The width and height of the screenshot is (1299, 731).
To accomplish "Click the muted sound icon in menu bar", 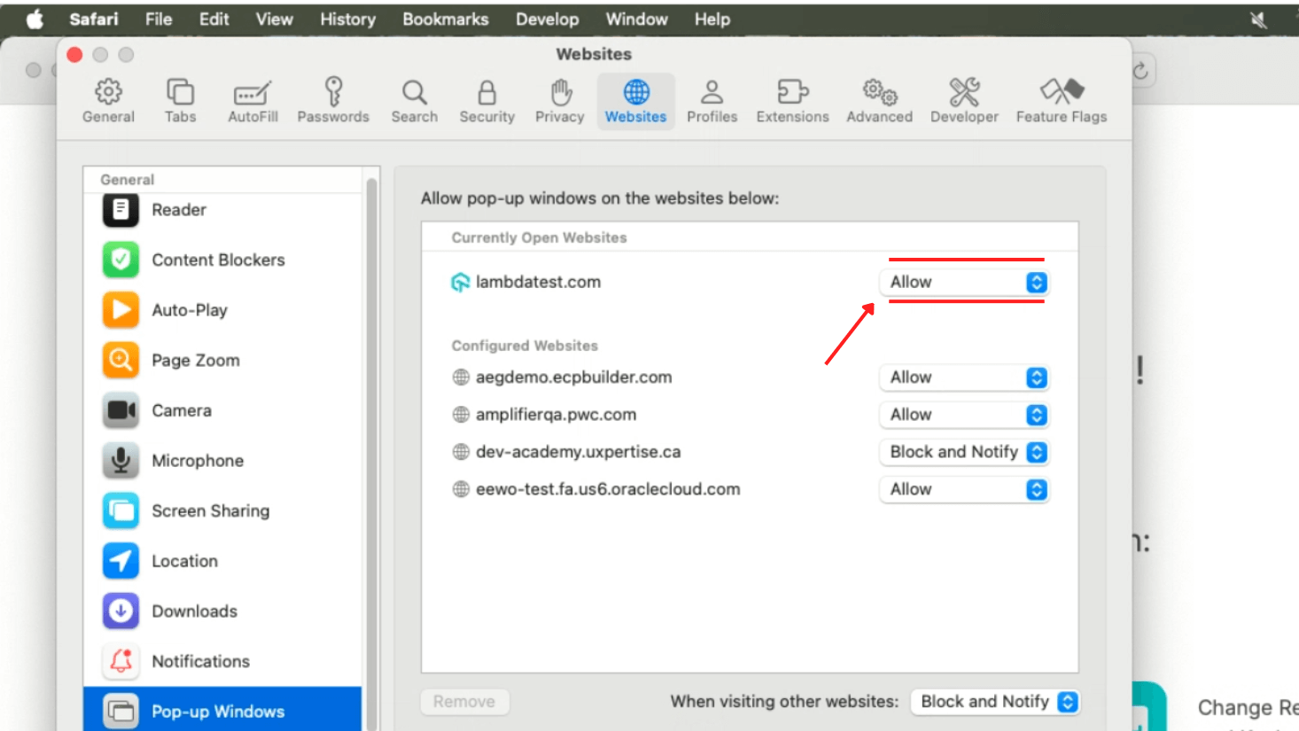I will [x=1258, y=19].
